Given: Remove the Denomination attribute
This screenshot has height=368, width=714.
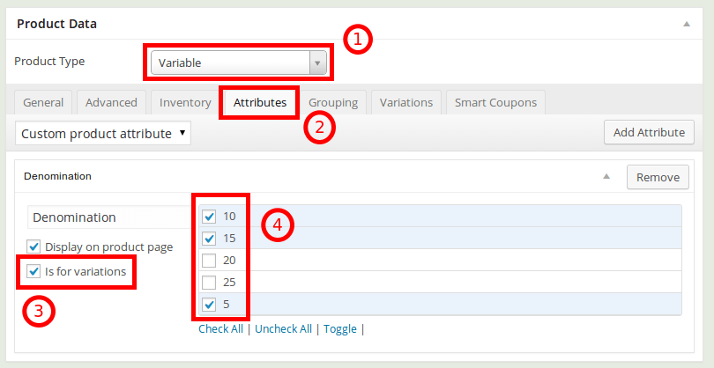Looking at the screenshot, I should [x=658, y=177].
